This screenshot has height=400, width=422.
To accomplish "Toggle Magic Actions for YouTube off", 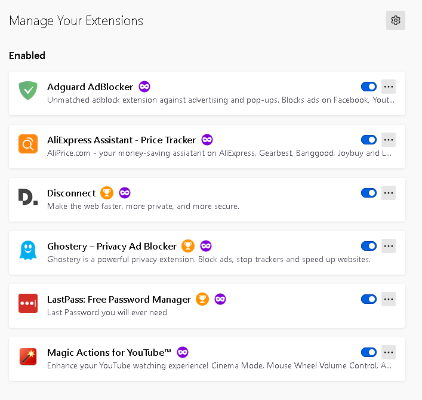I will [369, 352].
